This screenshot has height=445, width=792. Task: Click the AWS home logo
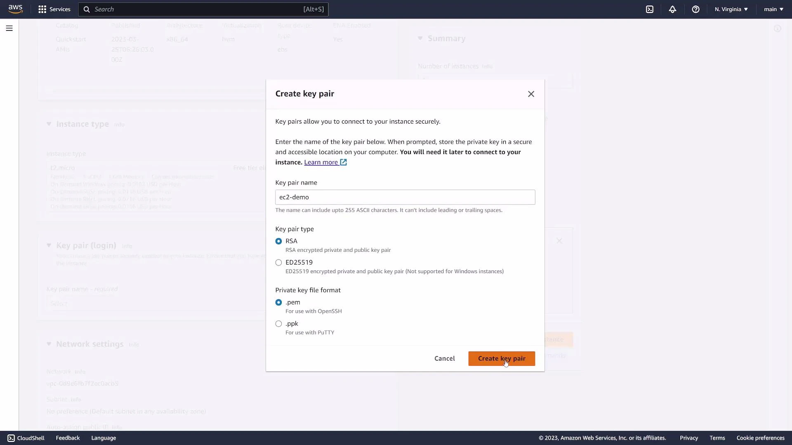[15, 9]
